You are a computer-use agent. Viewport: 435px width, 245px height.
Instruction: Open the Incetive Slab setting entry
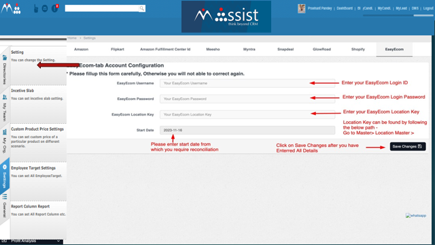pos(38,104)
